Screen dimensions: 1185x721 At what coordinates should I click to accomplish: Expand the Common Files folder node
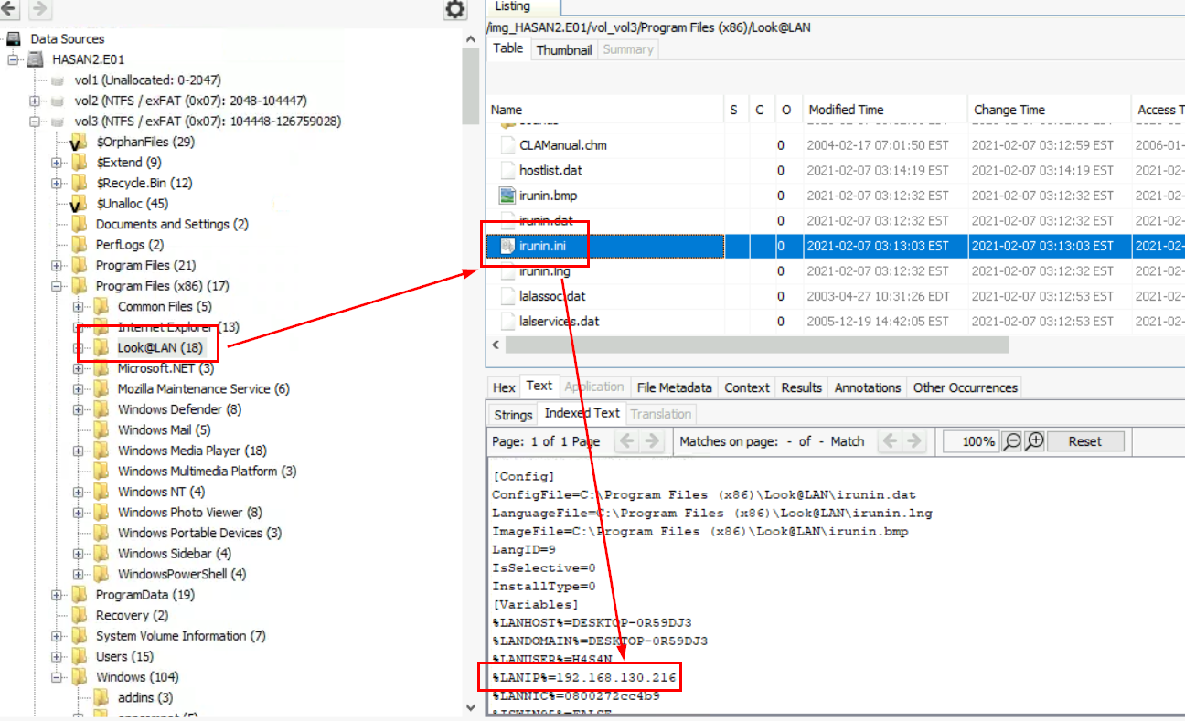click(79, 307)
